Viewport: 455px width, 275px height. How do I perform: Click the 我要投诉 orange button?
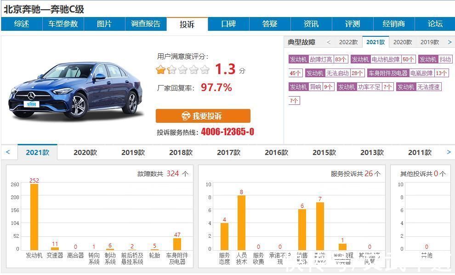[203, 116]
